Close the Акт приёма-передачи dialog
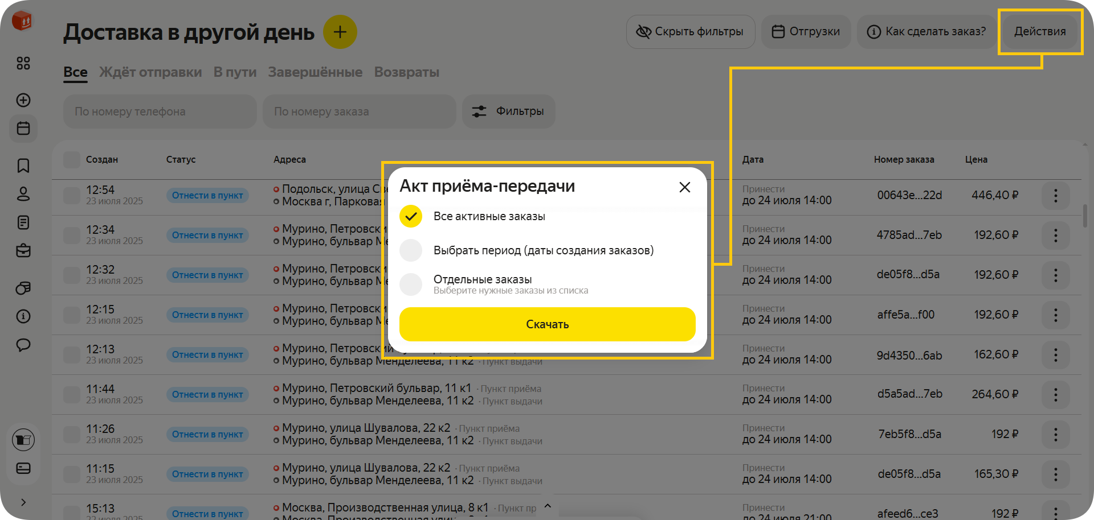The image size is (1094, 520). [x=684, y=187]
